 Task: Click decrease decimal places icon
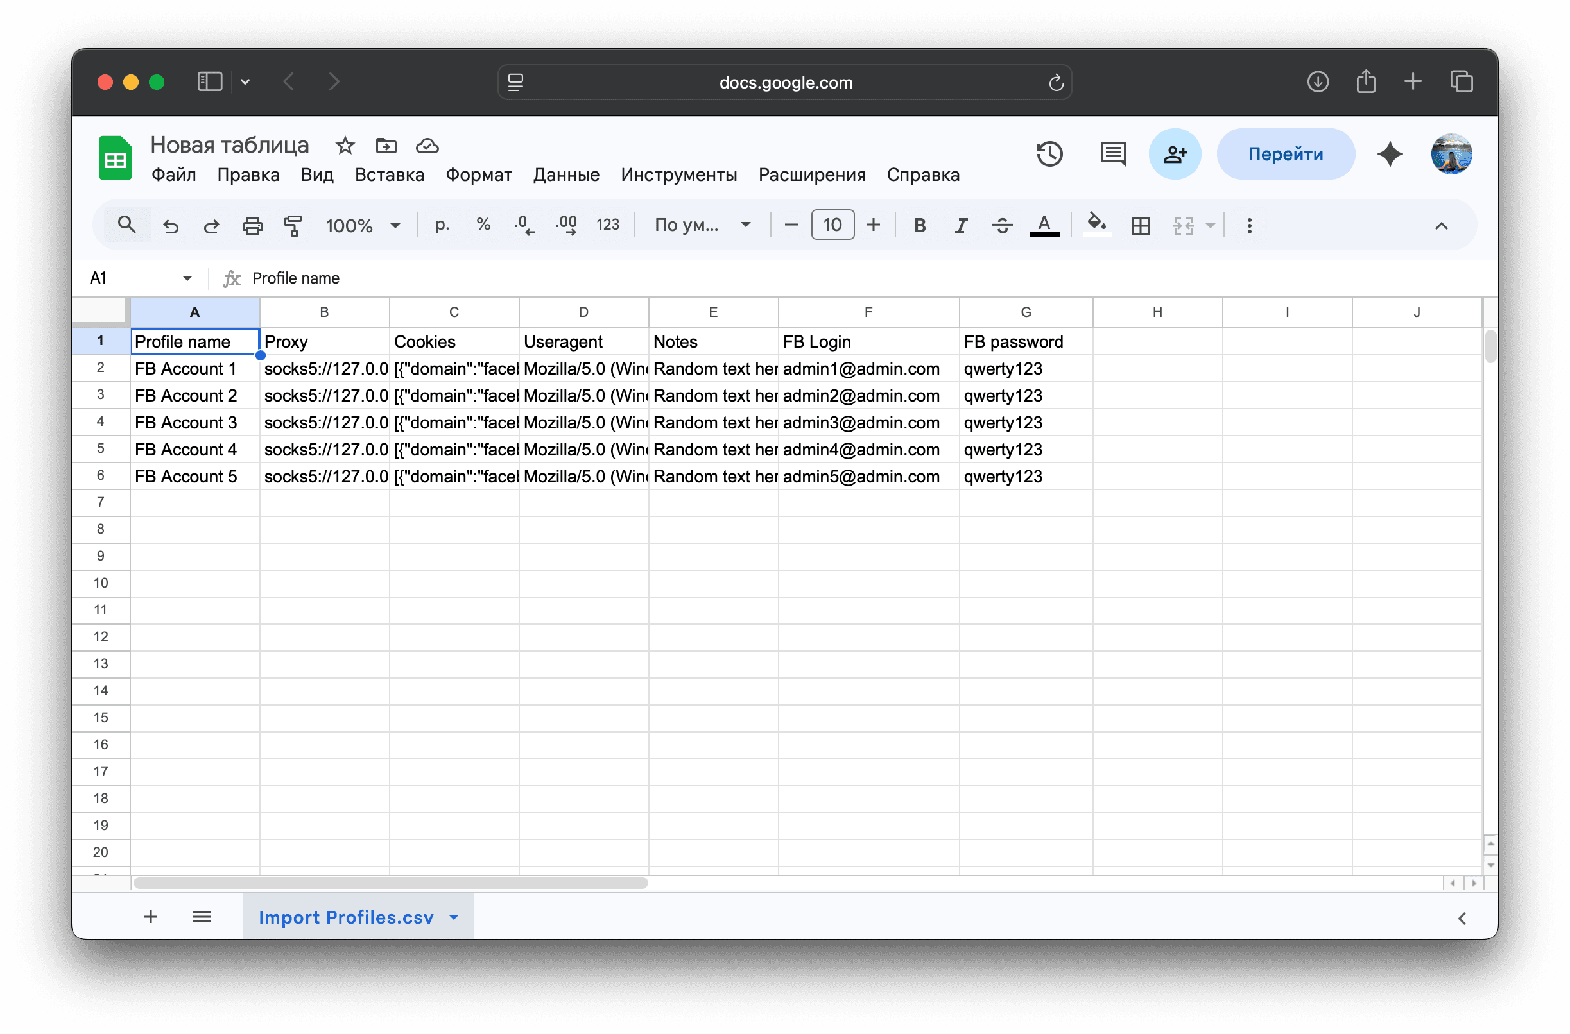coord(524,226)
